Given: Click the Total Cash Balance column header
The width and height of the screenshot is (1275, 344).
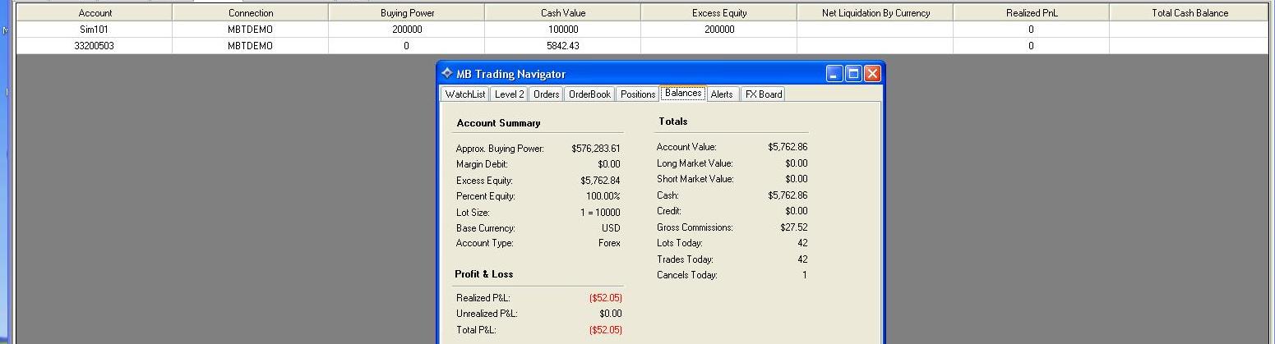Looking at the screenshot, I should (1190, 13).
